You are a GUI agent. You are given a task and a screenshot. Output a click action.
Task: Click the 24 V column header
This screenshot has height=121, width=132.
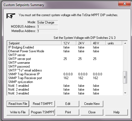pos(84,43)
